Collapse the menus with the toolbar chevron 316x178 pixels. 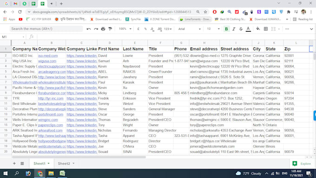pos(311,29)
